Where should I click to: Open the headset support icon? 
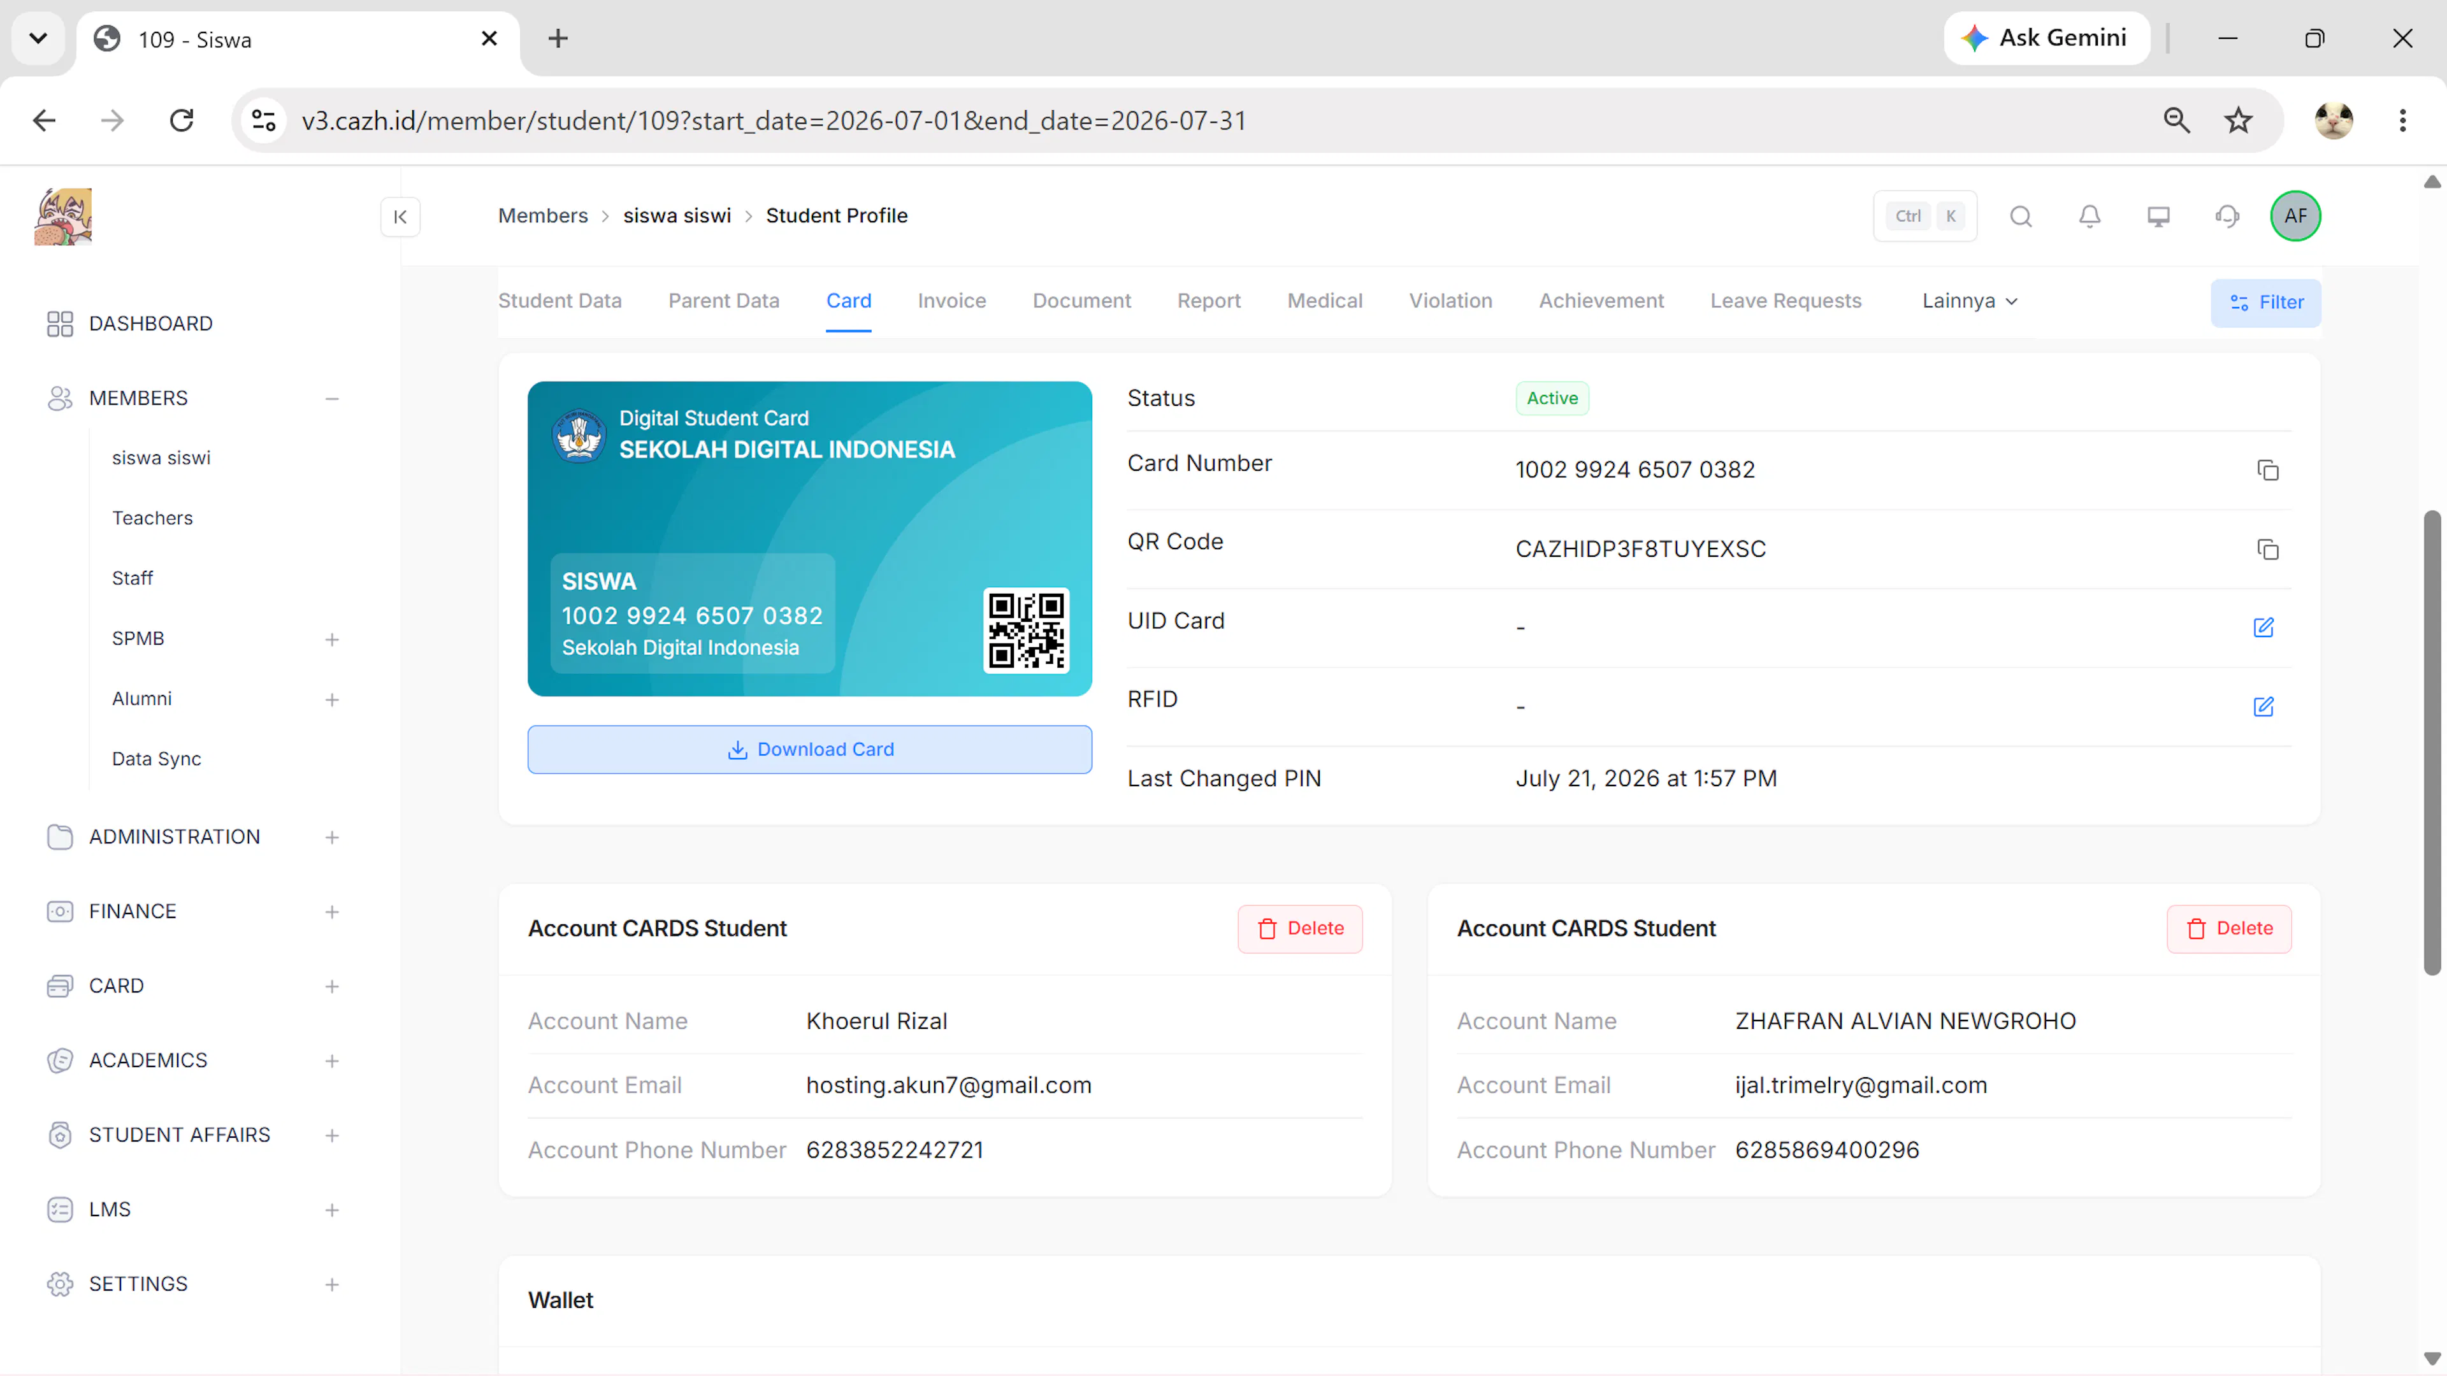[x=2227, y=217]
